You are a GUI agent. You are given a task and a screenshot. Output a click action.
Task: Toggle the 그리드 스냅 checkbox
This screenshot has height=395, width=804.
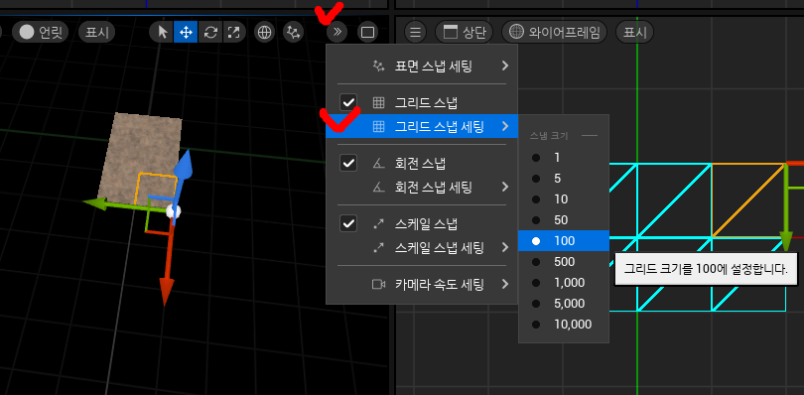pyautogui.click(x=348, y=102)
